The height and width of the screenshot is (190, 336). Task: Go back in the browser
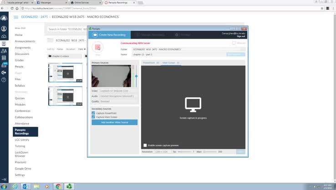coord(2,8)
